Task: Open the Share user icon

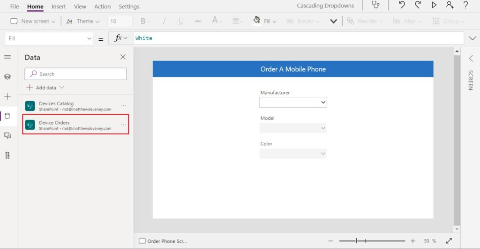Action: click(x=450, y=5)
